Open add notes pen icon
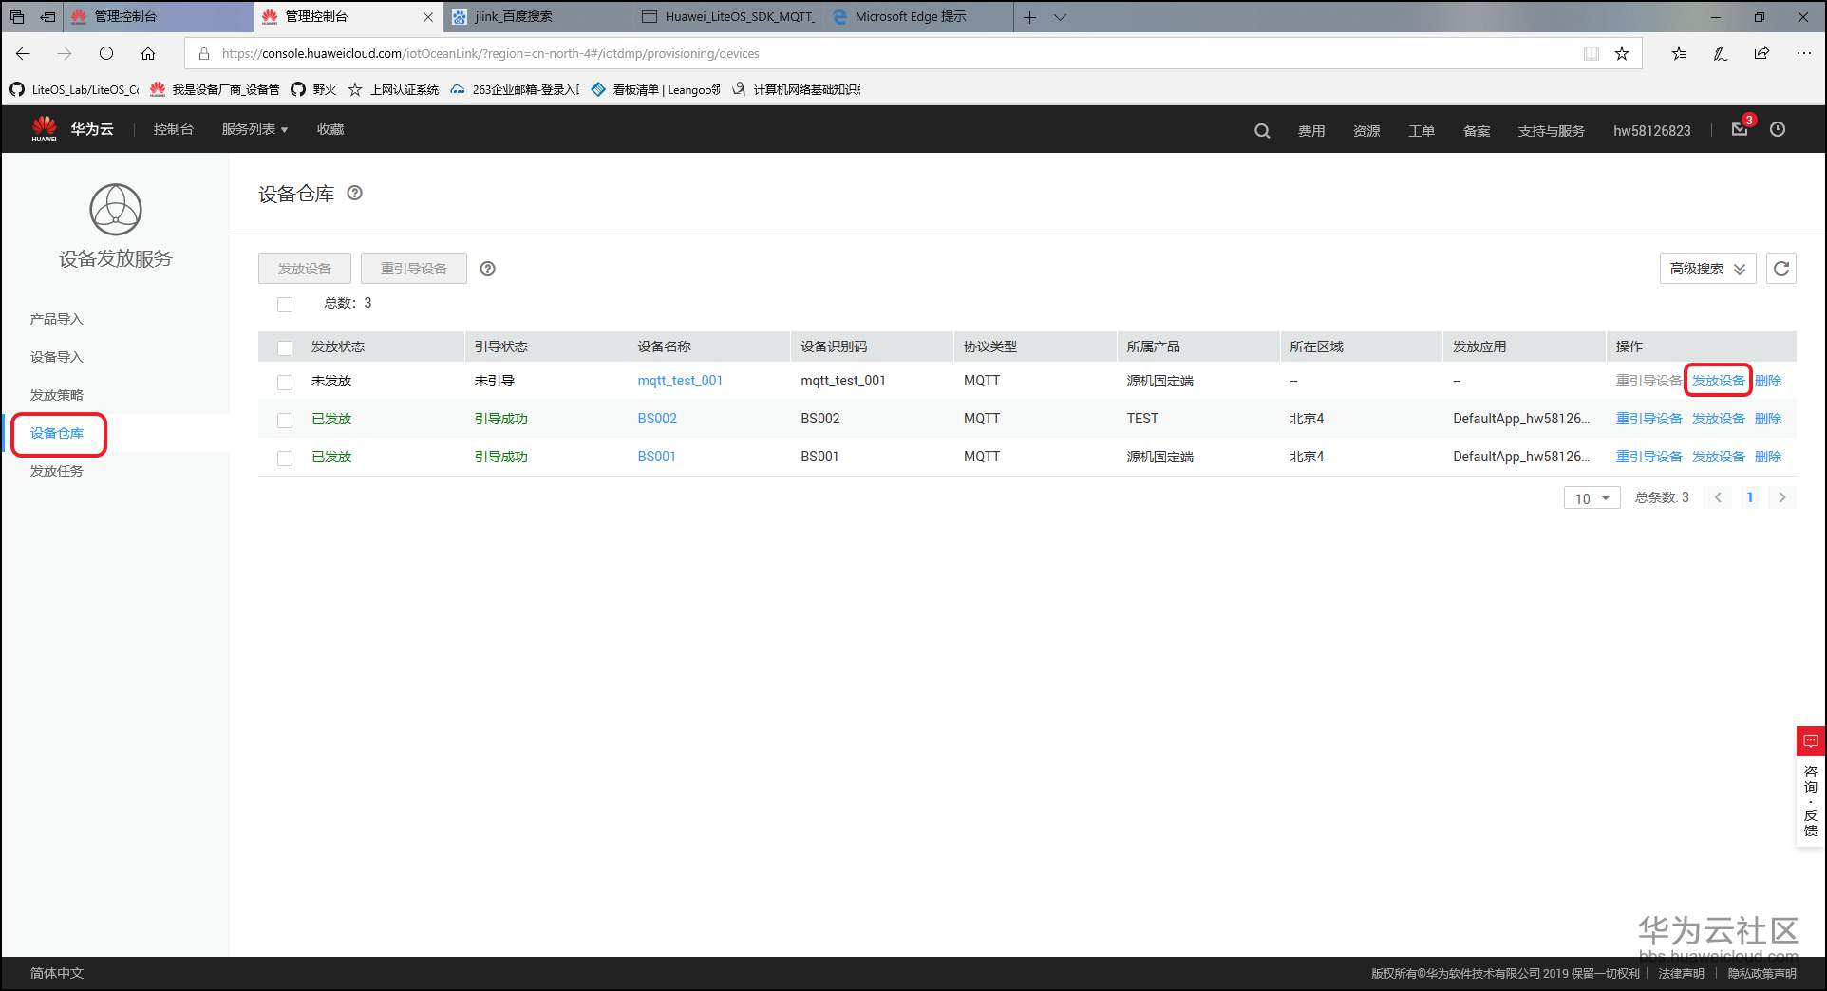This screenshot has height=991, width=1827. 1721,53
